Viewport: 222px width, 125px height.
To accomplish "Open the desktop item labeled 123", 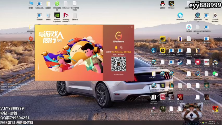I will 163,75.
